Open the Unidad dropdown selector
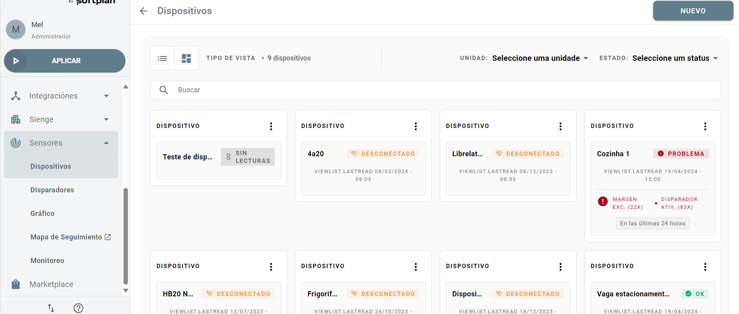The width and height of the screenshot is (739, 314). pos(540,58)
